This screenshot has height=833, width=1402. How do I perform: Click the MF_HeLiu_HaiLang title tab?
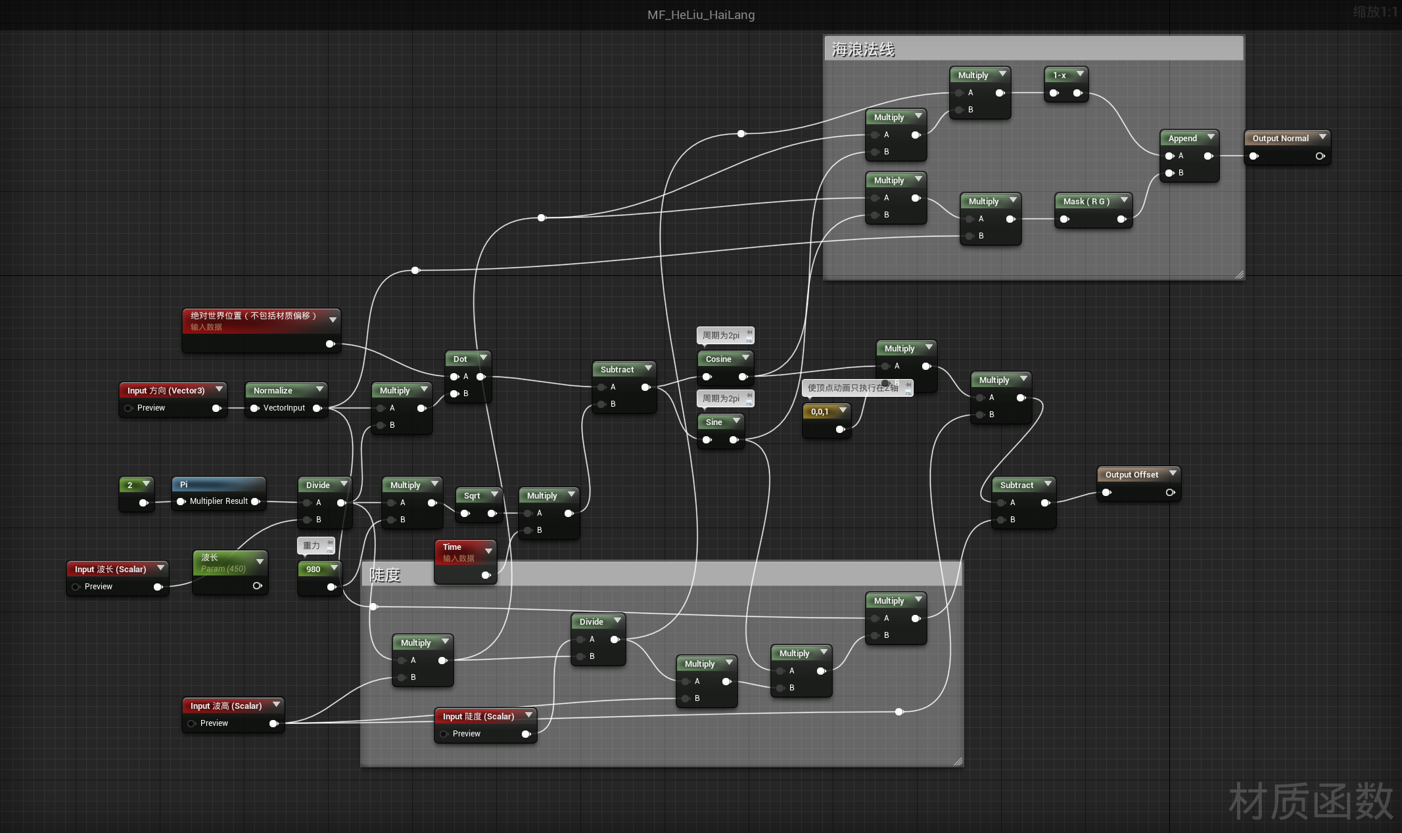[x=701, y=14]
